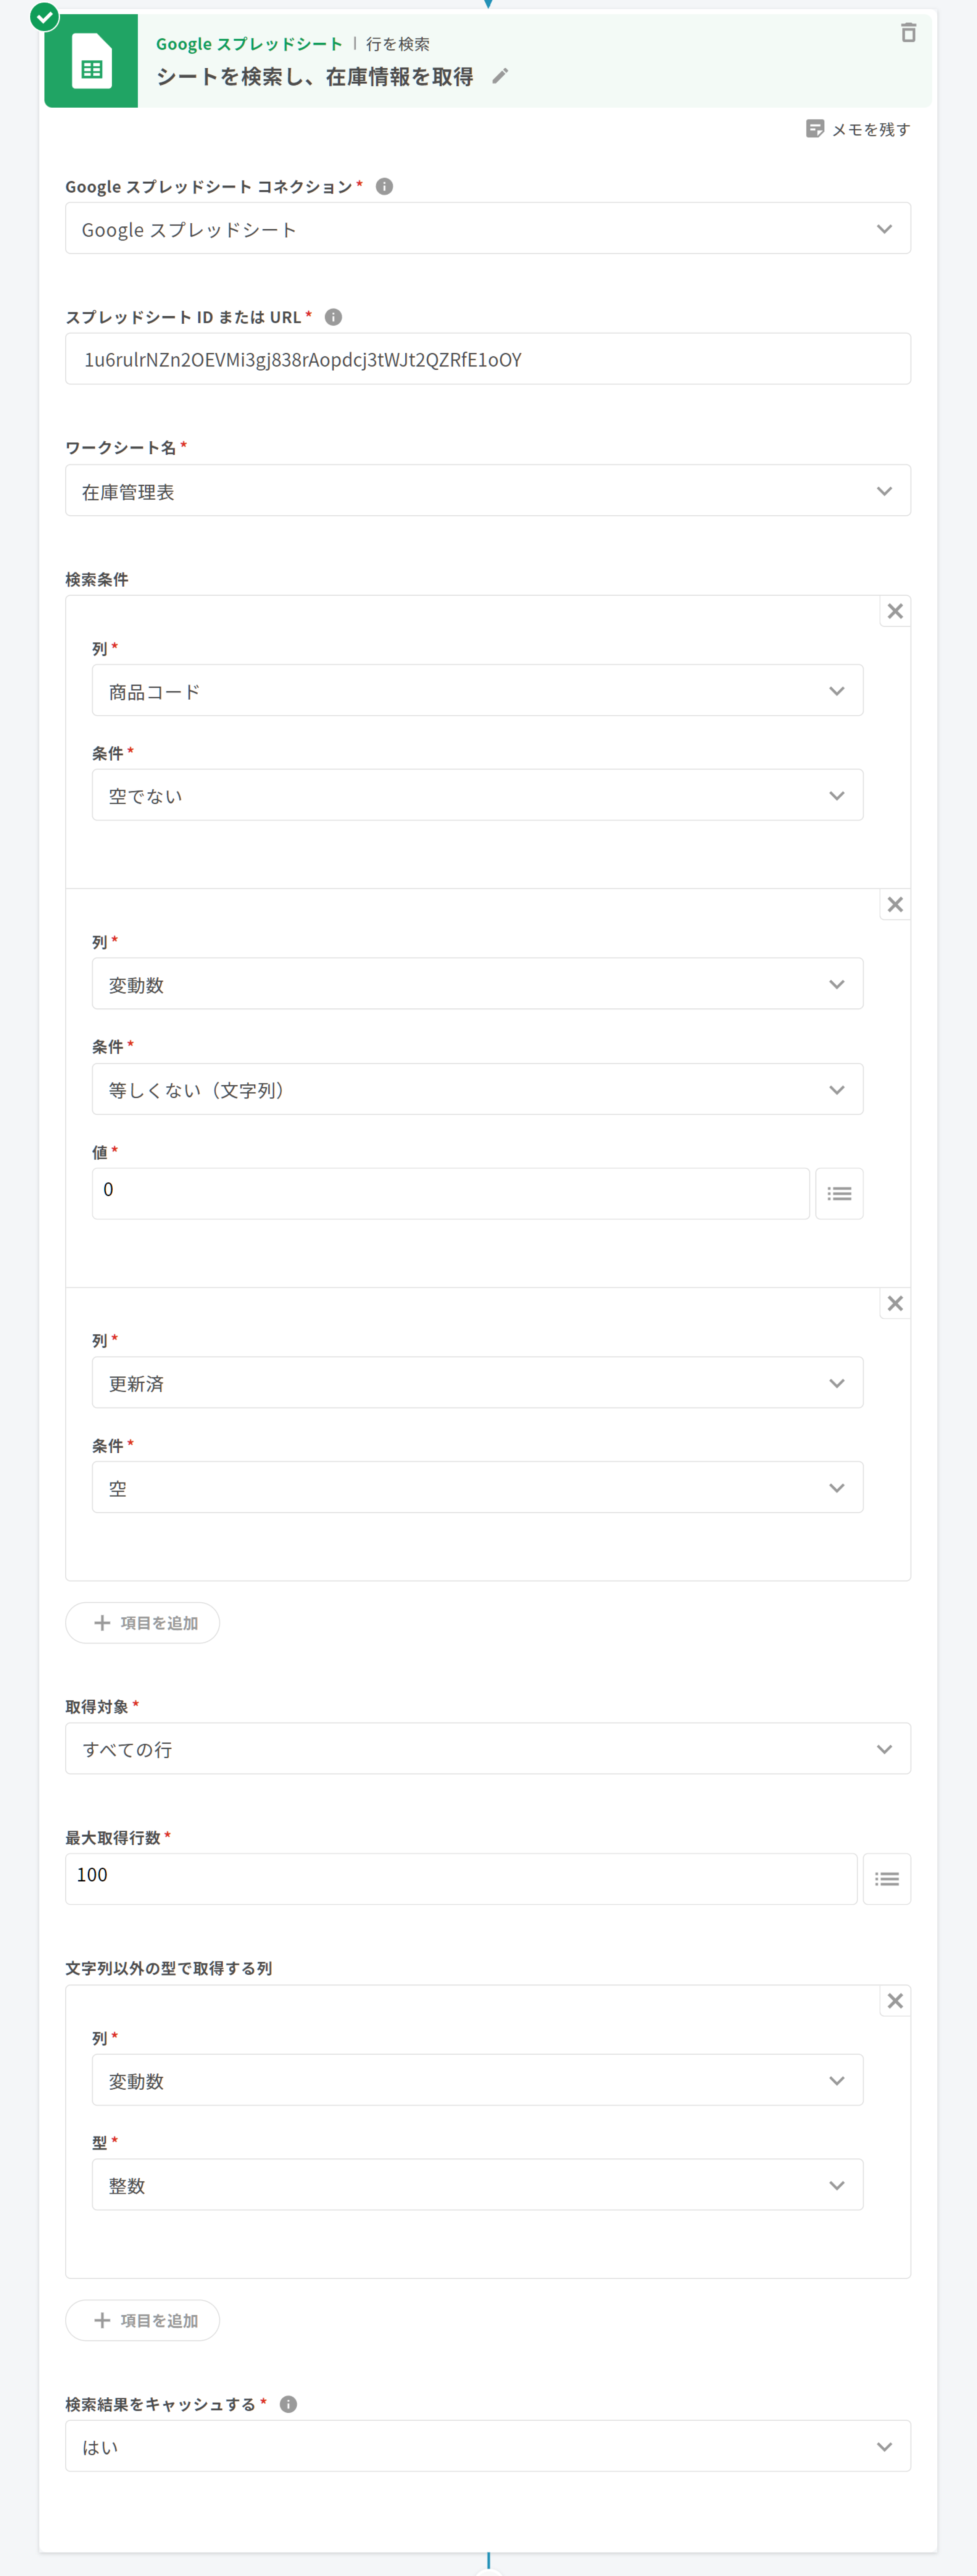
Task: Click info icon beside connection label
Action: [x=384, y=187]
